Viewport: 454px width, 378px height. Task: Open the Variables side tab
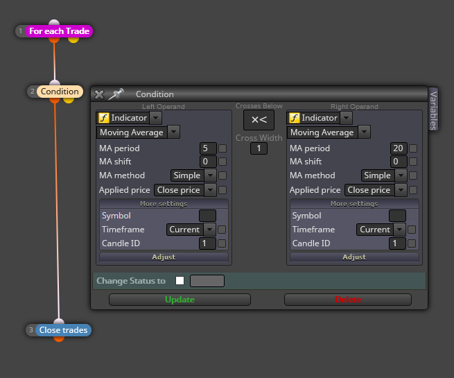click(433, 110)
